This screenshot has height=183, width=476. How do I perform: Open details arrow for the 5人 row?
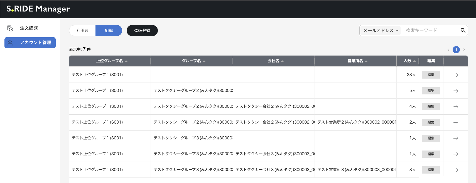(456, 91)
